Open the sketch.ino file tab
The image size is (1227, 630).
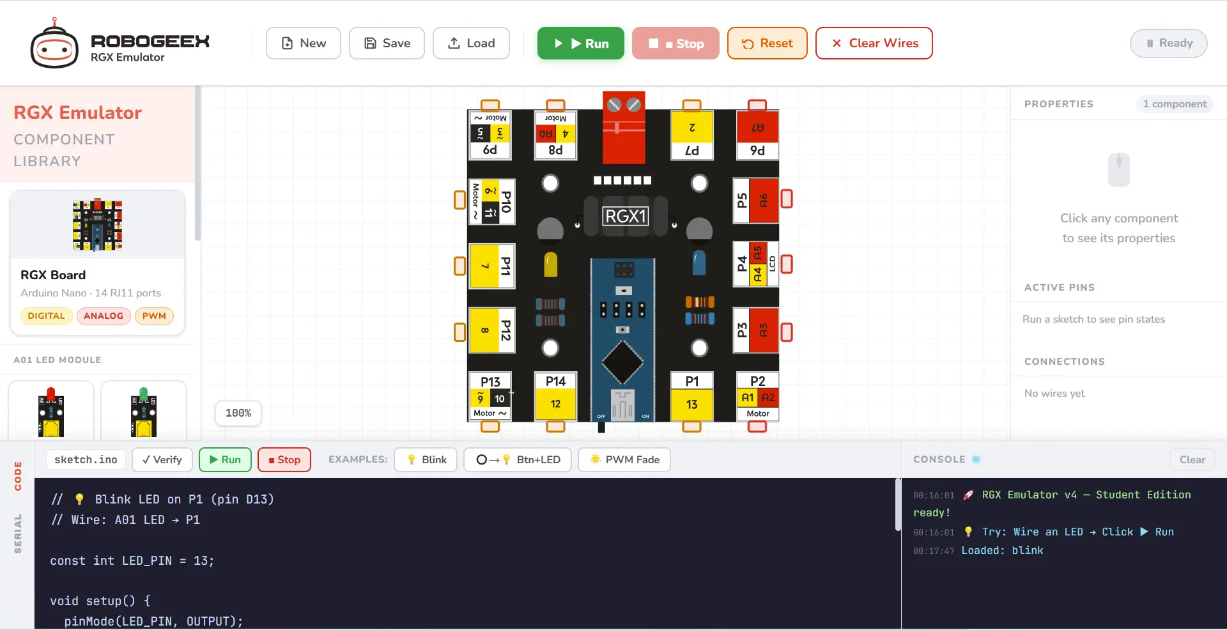tap(86, 459)
